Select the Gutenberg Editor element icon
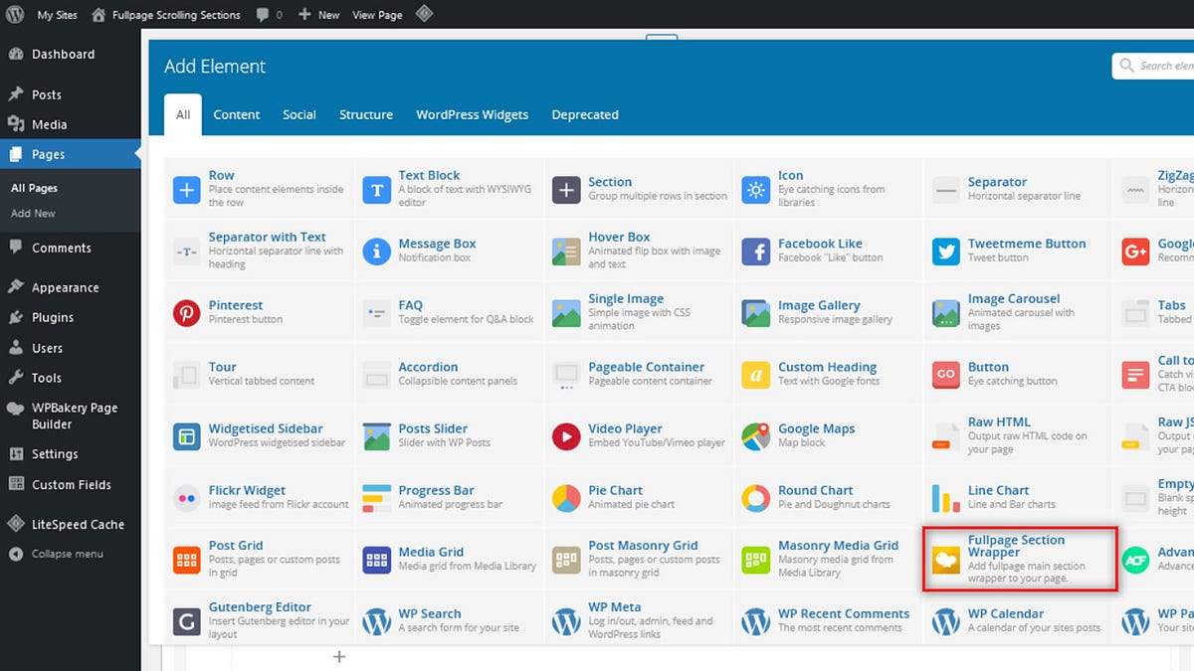Viewport: 1194px width, 671px height. pyautogui.click(x=187, y=620)
